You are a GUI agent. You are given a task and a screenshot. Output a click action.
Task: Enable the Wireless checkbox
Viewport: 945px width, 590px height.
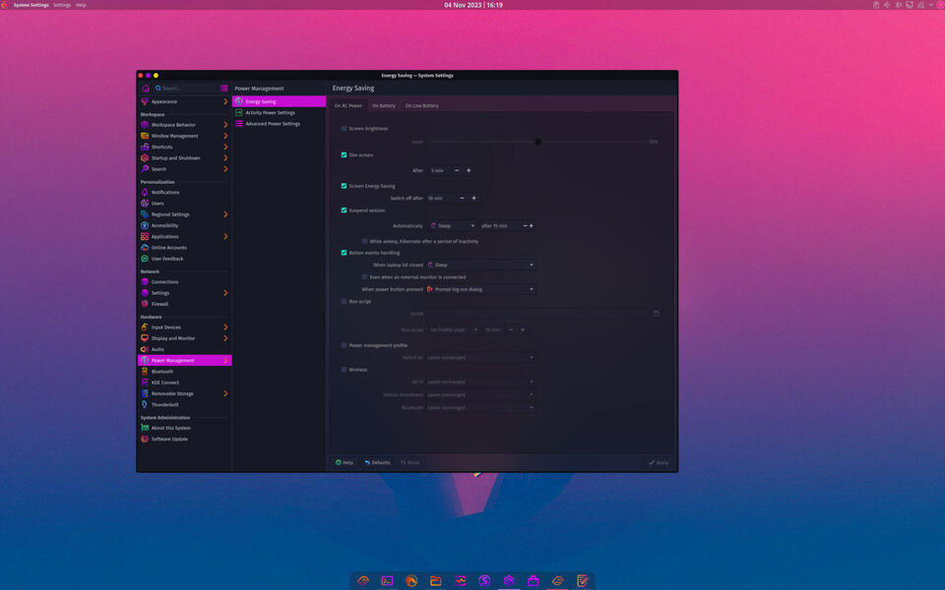click(345, 370)
